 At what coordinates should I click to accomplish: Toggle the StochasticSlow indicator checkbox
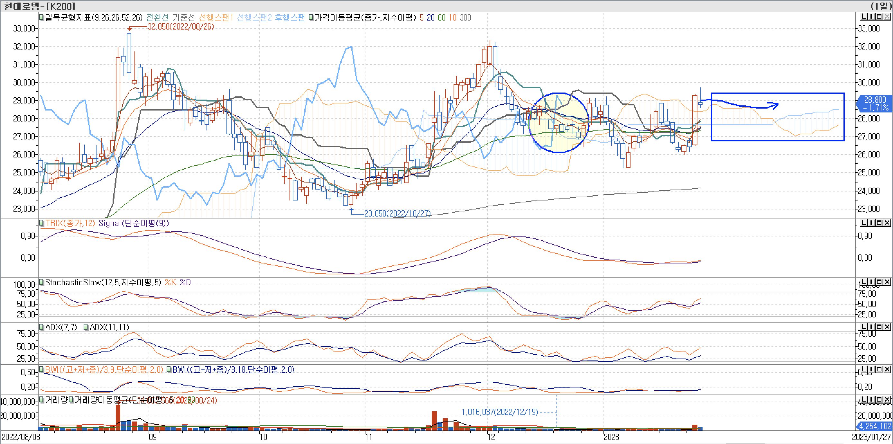[41, 282]
